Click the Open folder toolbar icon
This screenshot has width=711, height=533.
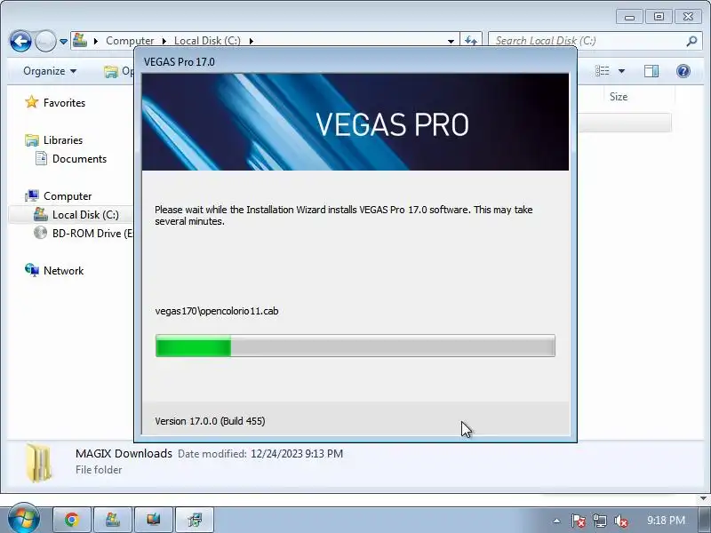[110, 72]
